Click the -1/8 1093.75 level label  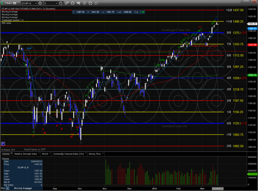point(235,135)
